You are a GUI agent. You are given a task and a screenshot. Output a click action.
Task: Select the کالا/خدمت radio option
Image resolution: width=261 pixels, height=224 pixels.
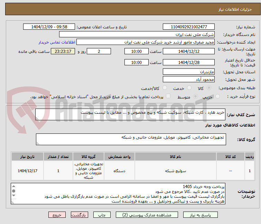pos(165,88)
